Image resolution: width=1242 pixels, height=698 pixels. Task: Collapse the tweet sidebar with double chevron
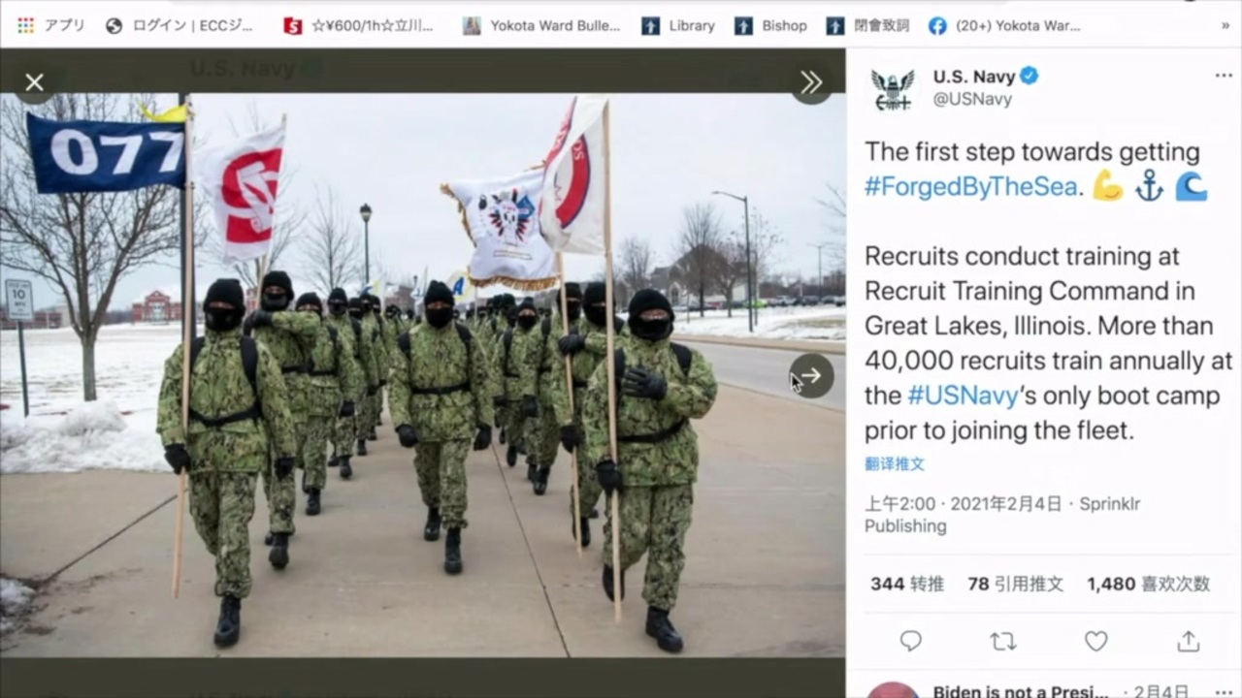pos(811,82)
